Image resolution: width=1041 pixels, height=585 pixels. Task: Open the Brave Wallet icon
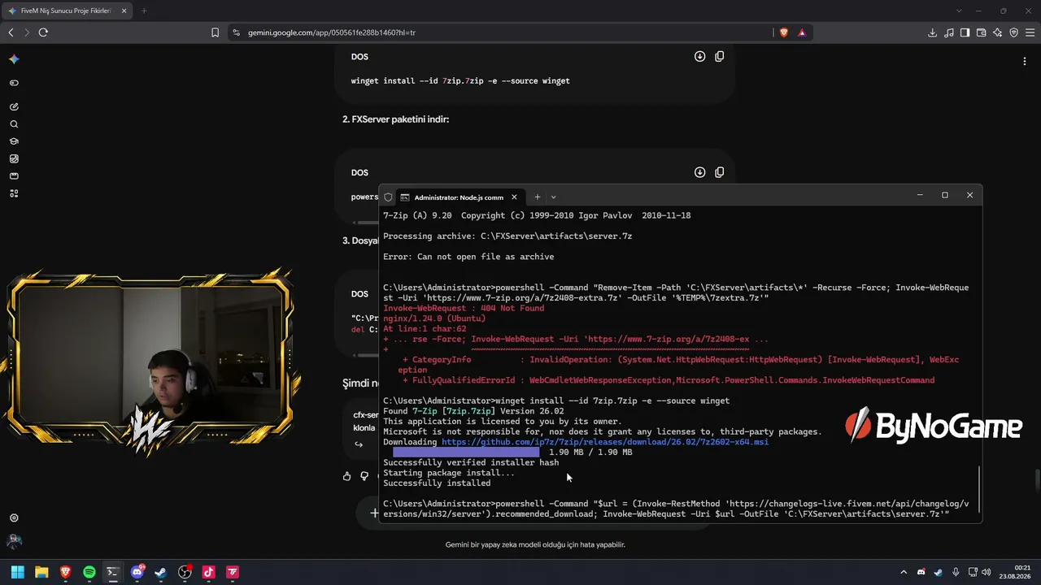[981, 32]
